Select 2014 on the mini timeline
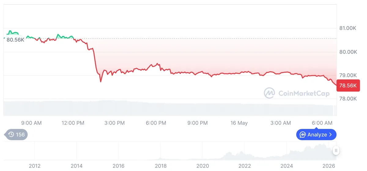 (76, 166)
